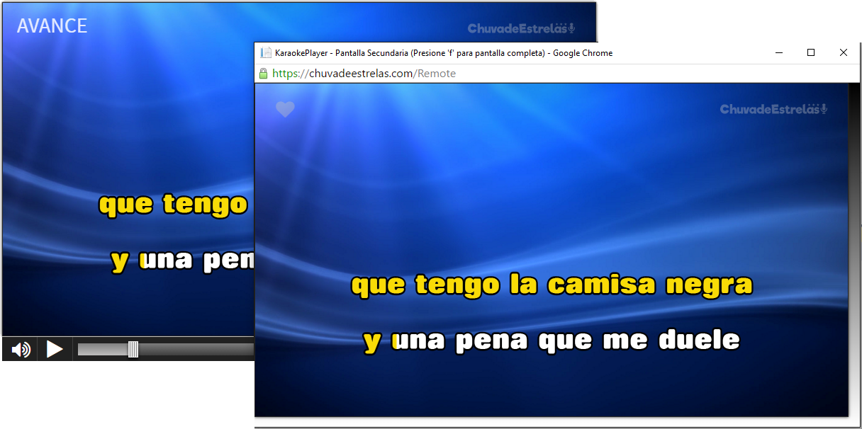Click the playback progress slider handle
The width and height of the screenshot is (862, 429).
click(133, 349)
